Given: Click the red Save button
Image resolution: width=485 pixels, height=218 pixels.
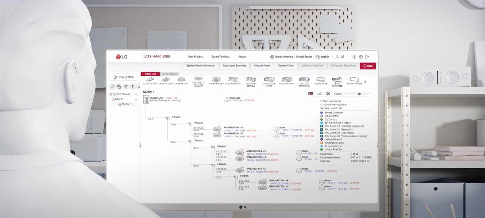Looking at the screenshot, I should point(368,66).
